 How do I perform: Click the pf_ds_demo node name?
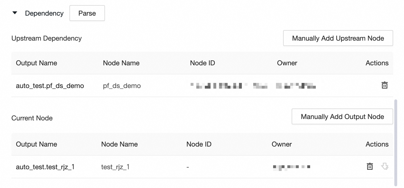point(122,86)
